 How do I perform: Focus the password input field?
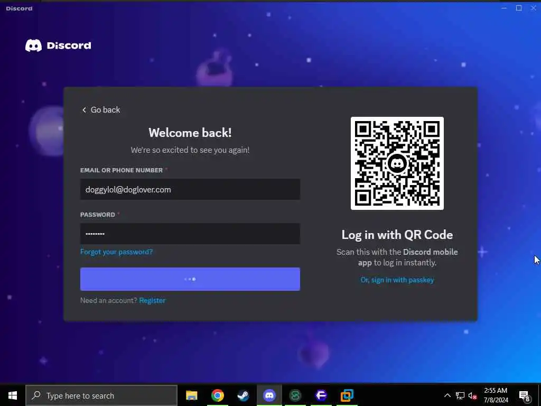click(190, 234)
